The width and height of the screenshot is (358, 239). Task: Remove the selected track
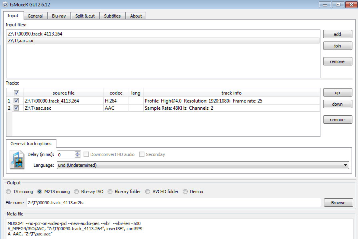(x=338, y=120)
